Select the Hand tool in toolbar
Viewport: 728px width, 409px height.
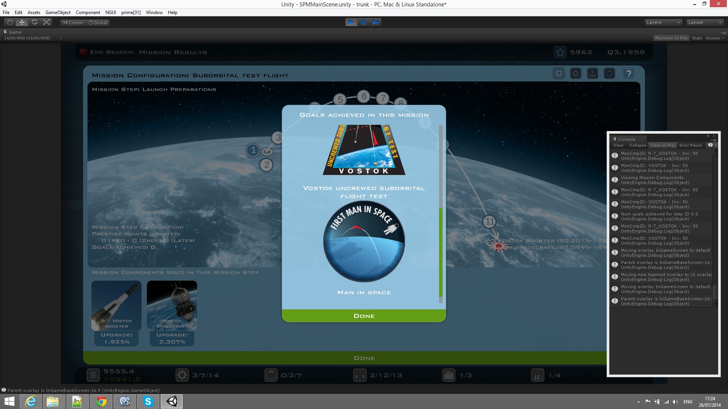point(10,22)
